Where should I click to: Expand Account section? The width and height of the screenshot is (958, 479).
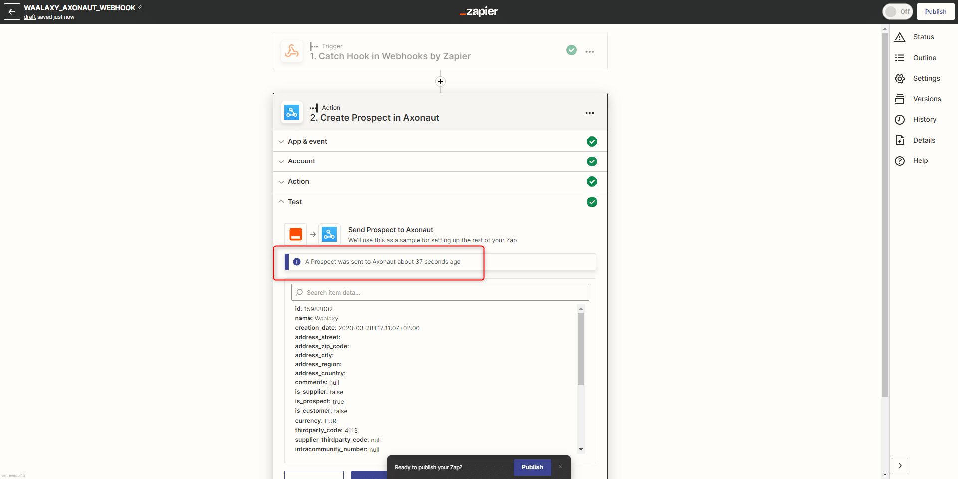(x=440, y=161)
